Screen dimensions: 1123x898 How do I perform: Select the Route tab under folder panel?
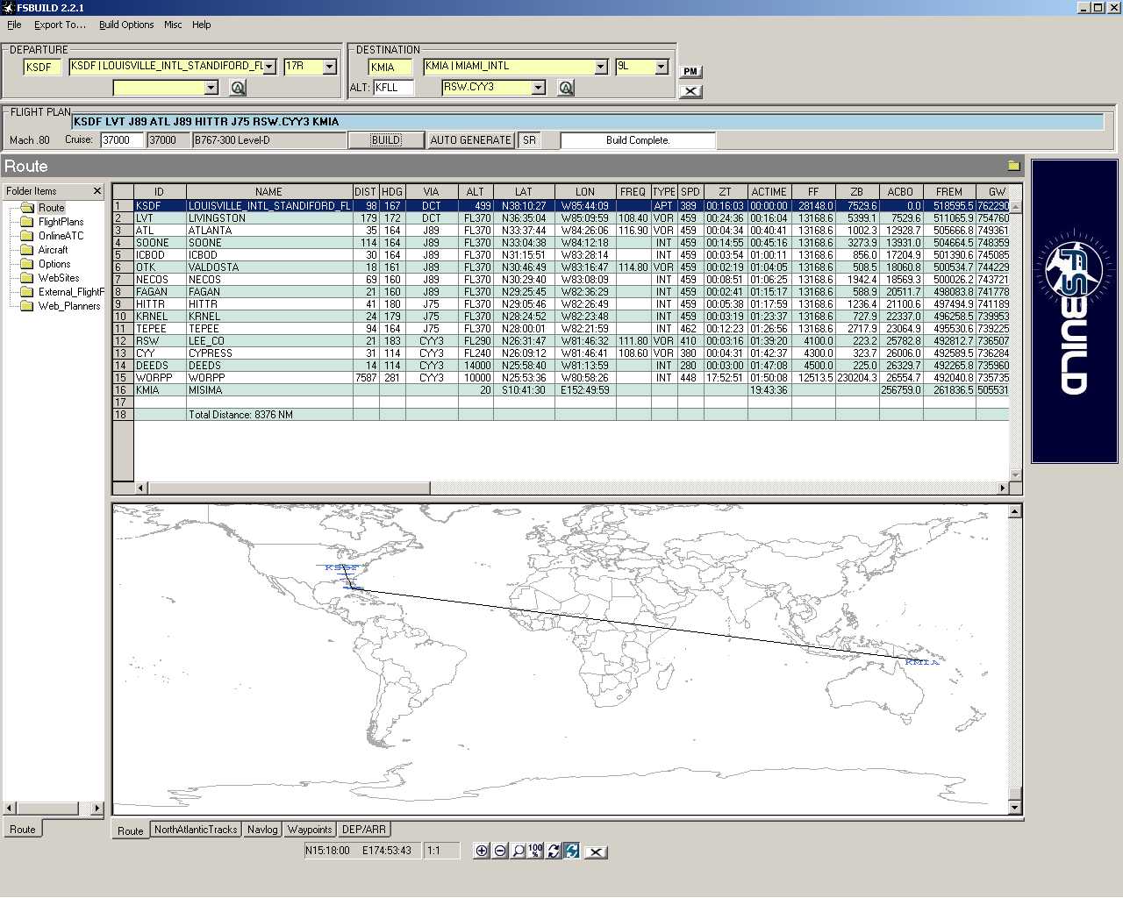[23, 830]
